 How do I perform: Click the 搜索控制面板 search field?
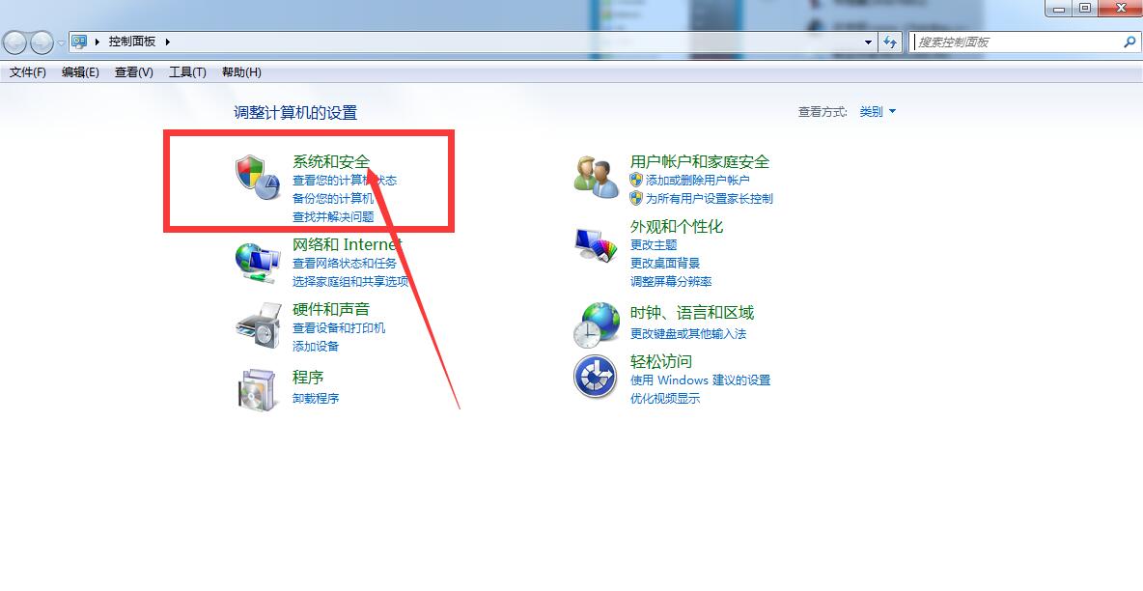click(x=1017, y=42)
